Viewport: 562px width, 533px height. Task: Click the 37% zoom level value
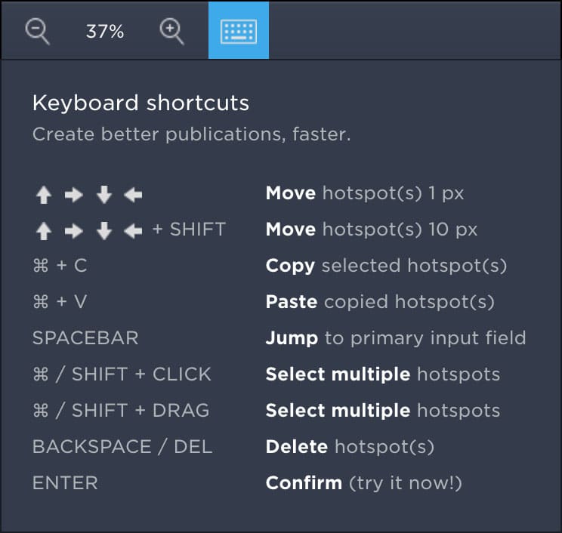coord(105,32)
